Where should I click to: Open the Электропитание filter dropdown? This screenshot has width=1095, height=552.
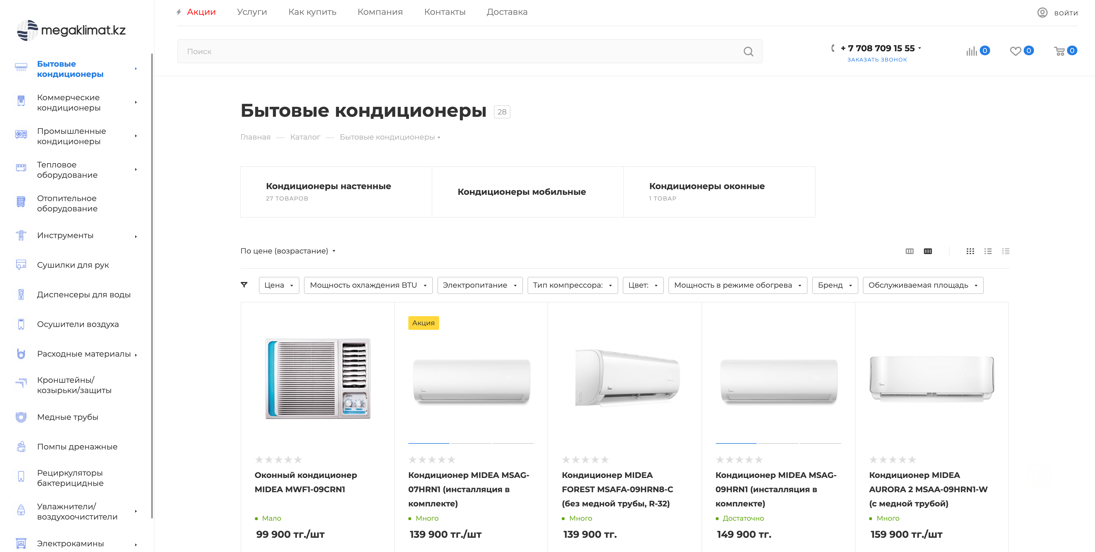pos(480,285)
